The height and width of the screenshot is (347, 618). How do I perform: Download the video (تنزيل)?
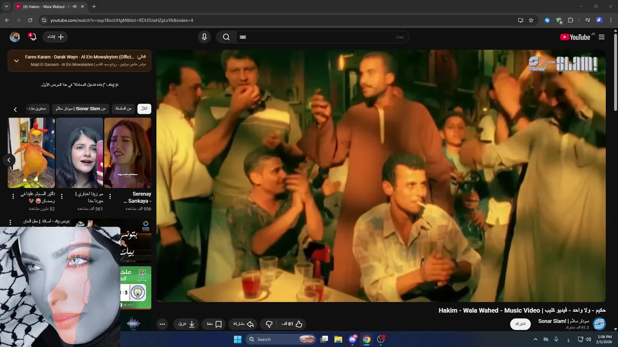pos(186,324)
